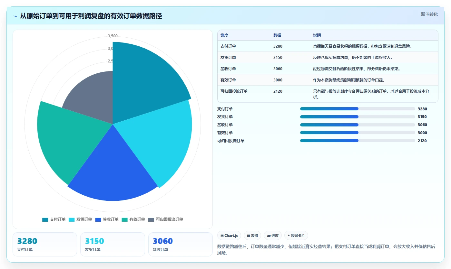The image size is (451, 269).
Task: Click table cell 支付订单 in first row
Action: pos(228,46)
